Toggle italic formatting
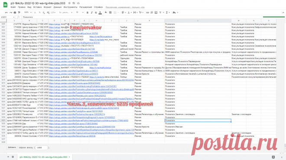Screen dimensions: 286x160 [92, 13]
